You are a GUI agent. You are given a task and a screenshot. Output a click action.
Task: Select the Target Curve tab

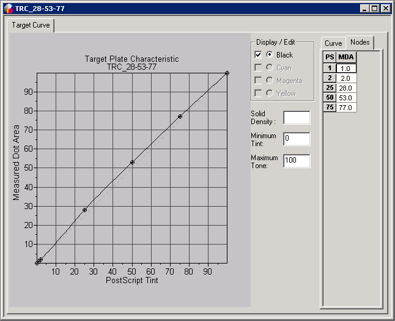31,25
